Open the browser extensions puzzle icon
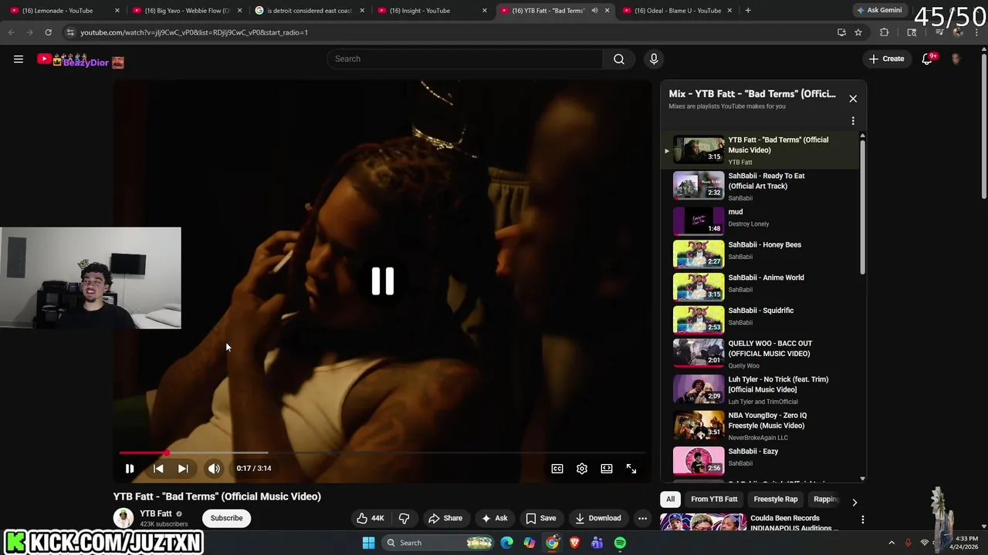This screenshot has width=988, height=555. pos(885,32)
